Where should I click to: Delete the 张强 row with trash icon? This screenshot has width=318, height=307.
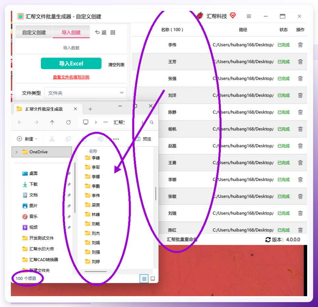[x=300, y=78]
